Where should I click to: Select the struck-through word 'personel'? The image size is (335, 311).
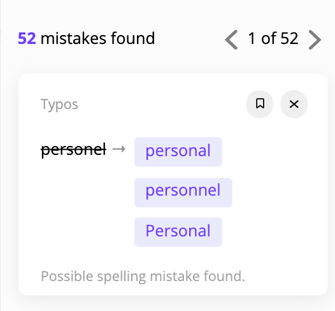click(73, 150)
